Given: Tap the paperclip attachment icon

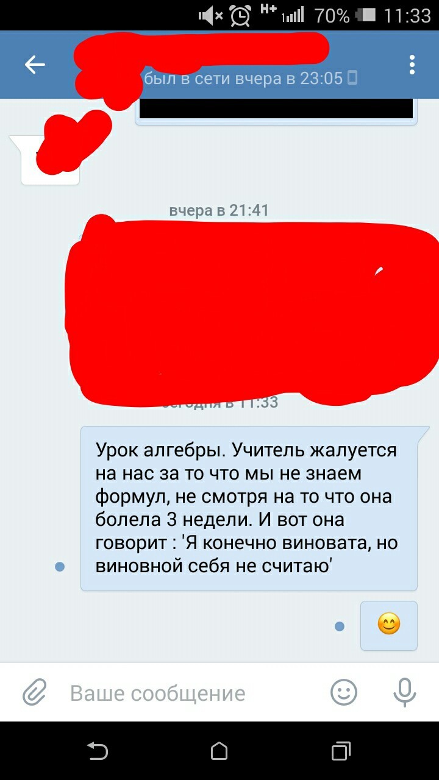Looking at the screenshot, I should coord(35,692).
